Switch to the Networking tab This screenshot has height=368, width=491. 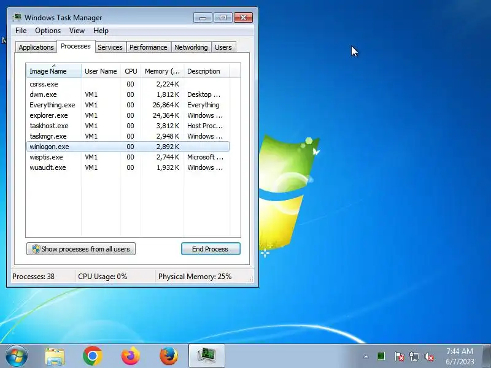coord(191,47)
